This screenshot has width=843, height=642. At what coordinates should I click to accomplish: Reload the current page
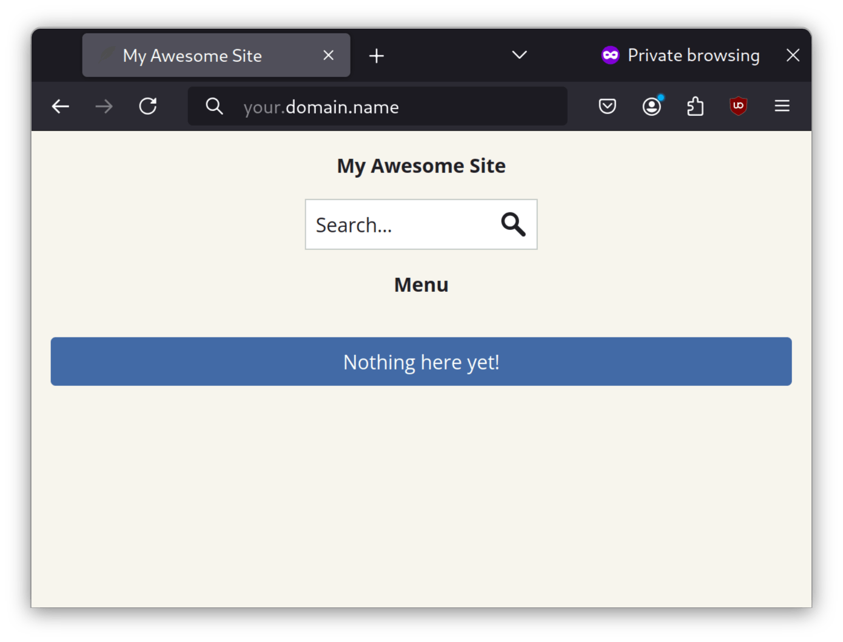click(148, 107)
